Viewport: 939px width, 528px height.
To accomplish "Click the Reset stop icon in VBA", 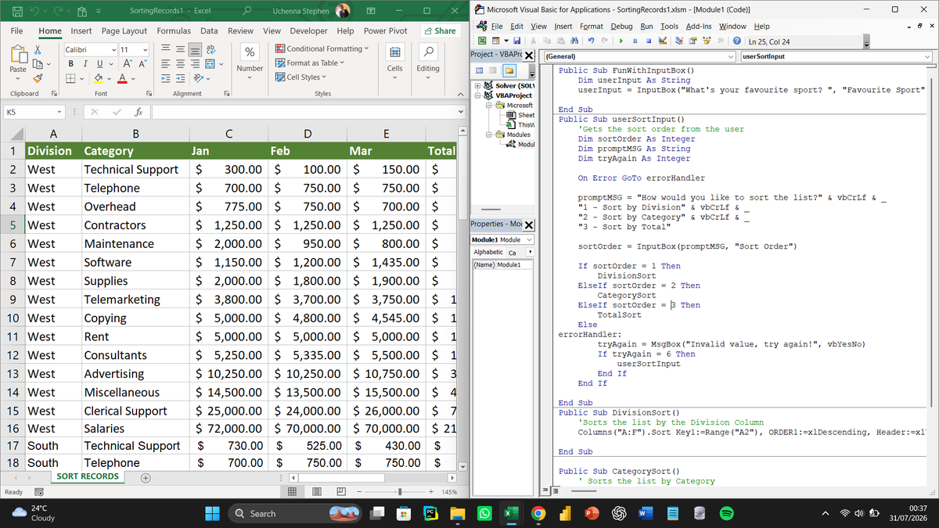I will pyautogui.click(x=649, y=41).
